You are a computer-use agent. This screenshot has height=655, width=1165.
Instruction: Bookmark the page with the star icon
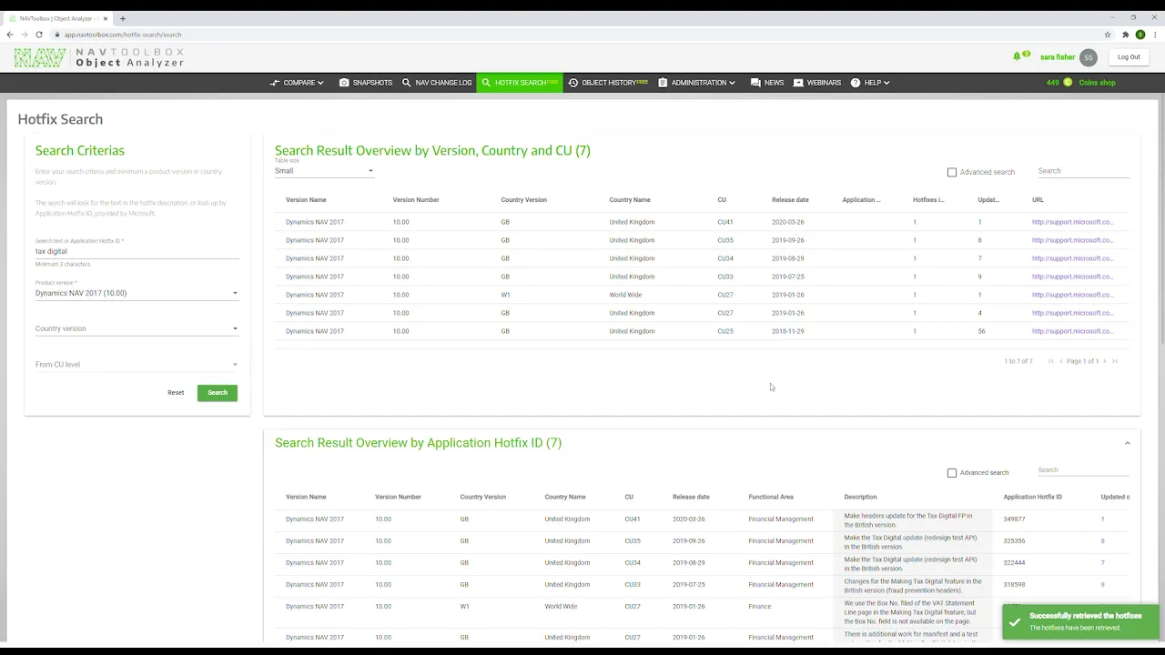tap(1108, 35)
